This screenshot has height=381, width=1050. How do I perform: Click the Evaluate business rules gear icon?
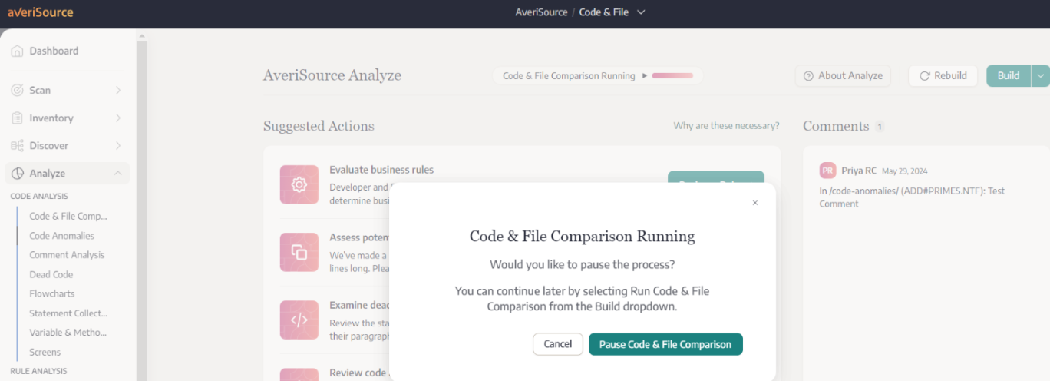coord(299,184)
